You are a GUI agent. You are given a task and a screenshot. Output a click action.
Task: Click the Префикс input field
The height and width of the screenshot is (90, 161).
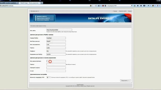pyautogui.click(x=56, y=51)
